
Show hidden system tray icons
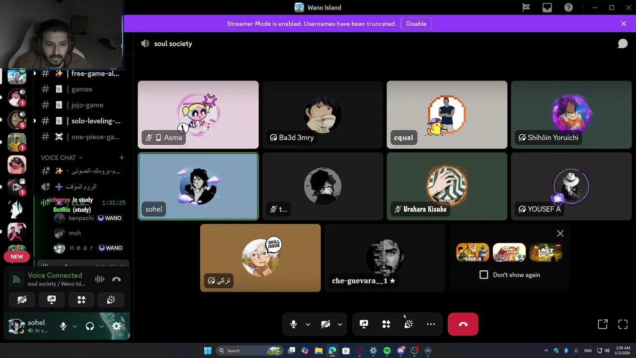point(546,351)
